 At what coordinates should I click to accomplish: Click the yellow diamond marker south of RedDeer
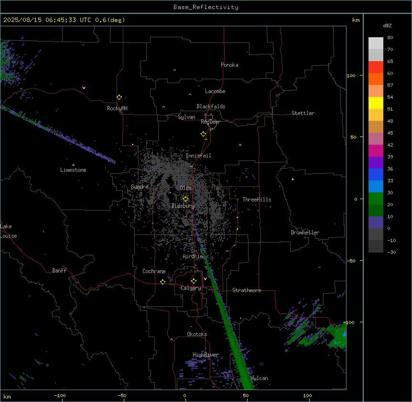204,134
